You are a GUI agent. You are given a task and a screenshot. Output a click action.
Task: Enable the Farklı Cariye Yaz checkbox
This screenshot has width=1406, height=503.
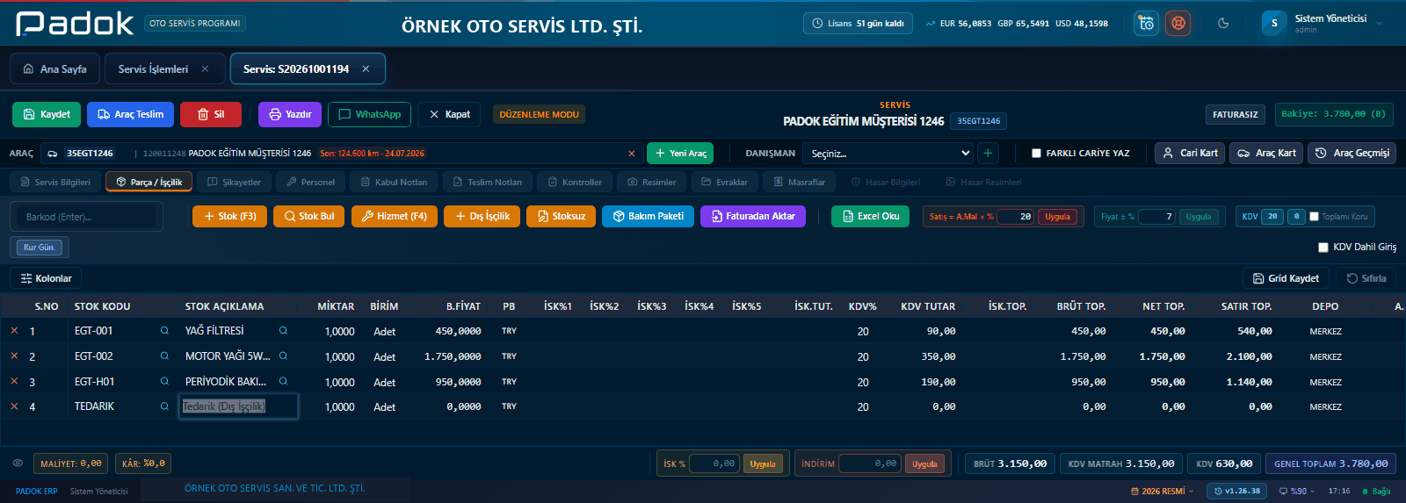click(1036, 153)
